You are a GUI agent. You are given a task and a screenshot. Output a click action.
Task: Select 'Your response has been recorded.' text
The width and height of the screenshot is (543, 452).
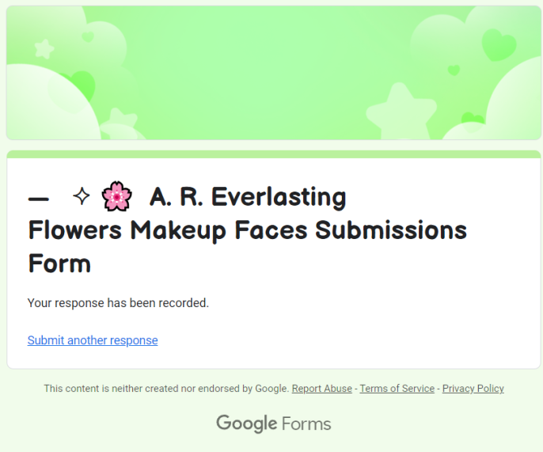click(x=118, y=302)
